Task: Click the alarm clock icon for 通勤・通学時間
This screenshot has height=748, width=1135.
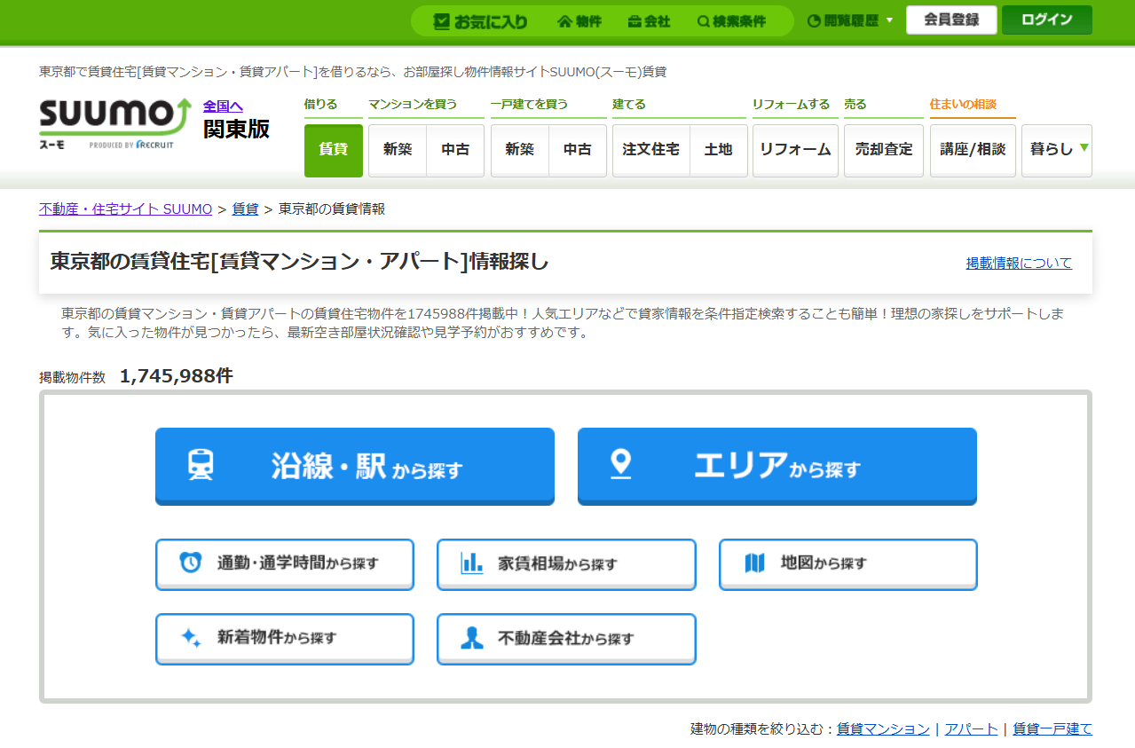Action: point(191,563)
